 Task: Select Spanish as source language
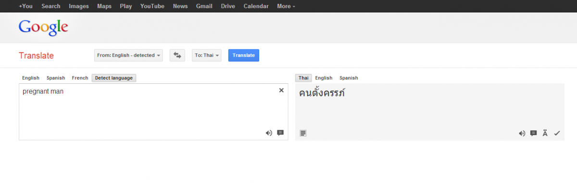tap(56, 78)
